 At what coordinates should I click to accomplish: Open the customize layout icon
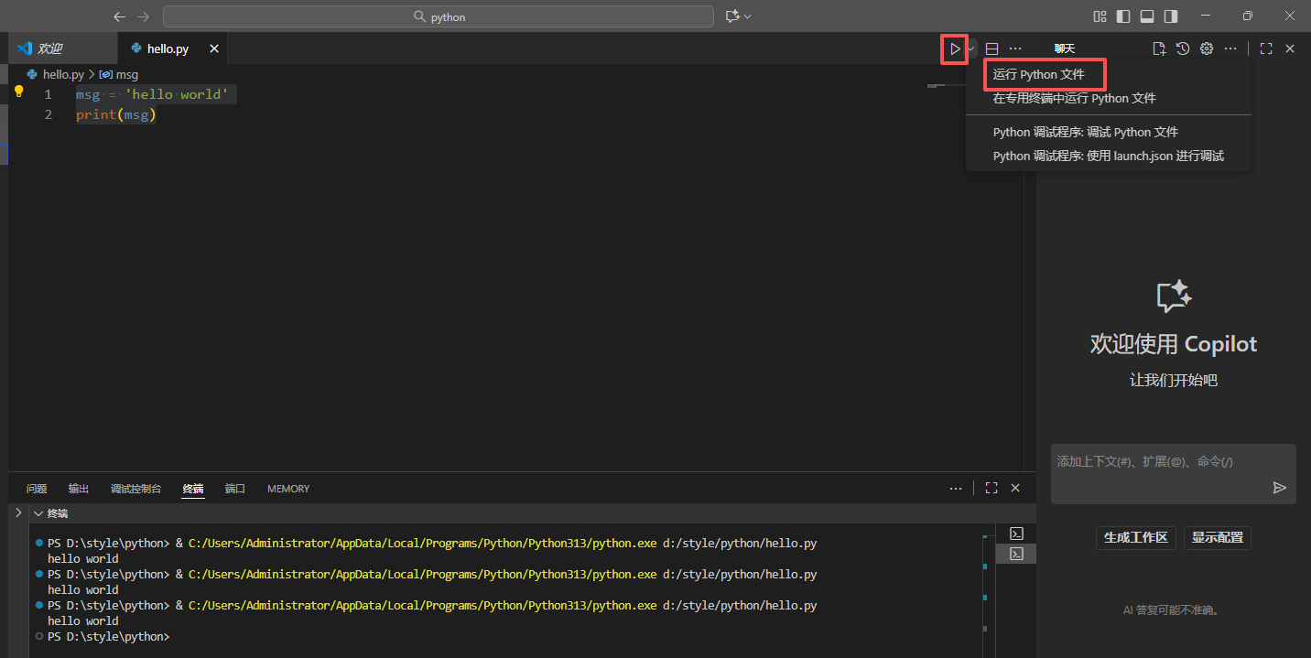point(1100,16)
